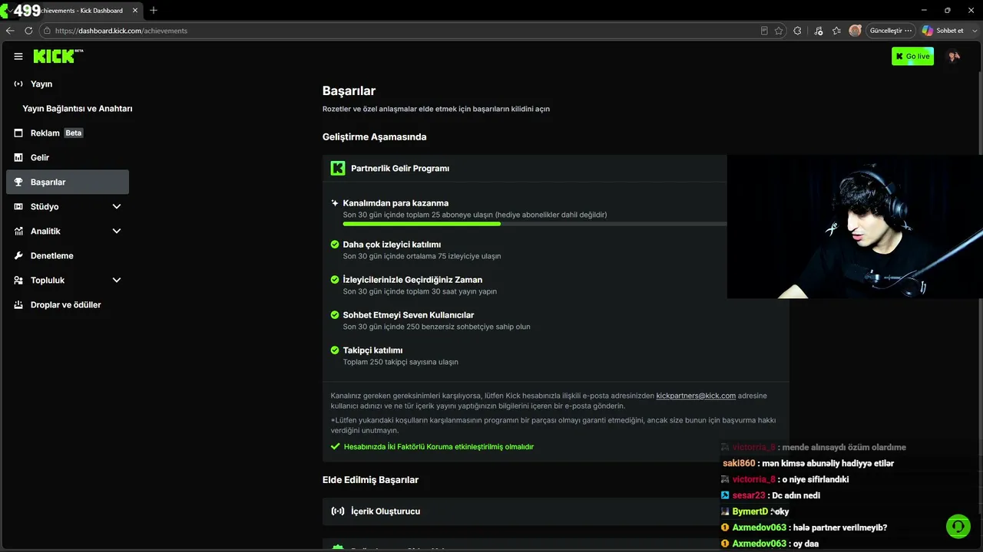Click the Go live button
The height and width of the screenshot is (552, 983).
tap(912, 56)
